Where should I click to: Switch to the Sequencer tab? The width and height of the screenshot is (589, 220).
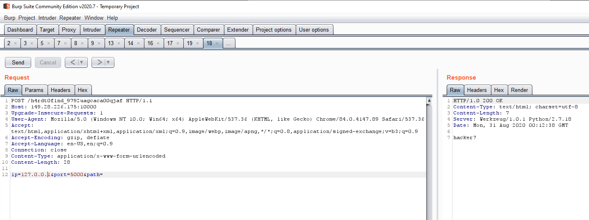[x=177, y=30]
